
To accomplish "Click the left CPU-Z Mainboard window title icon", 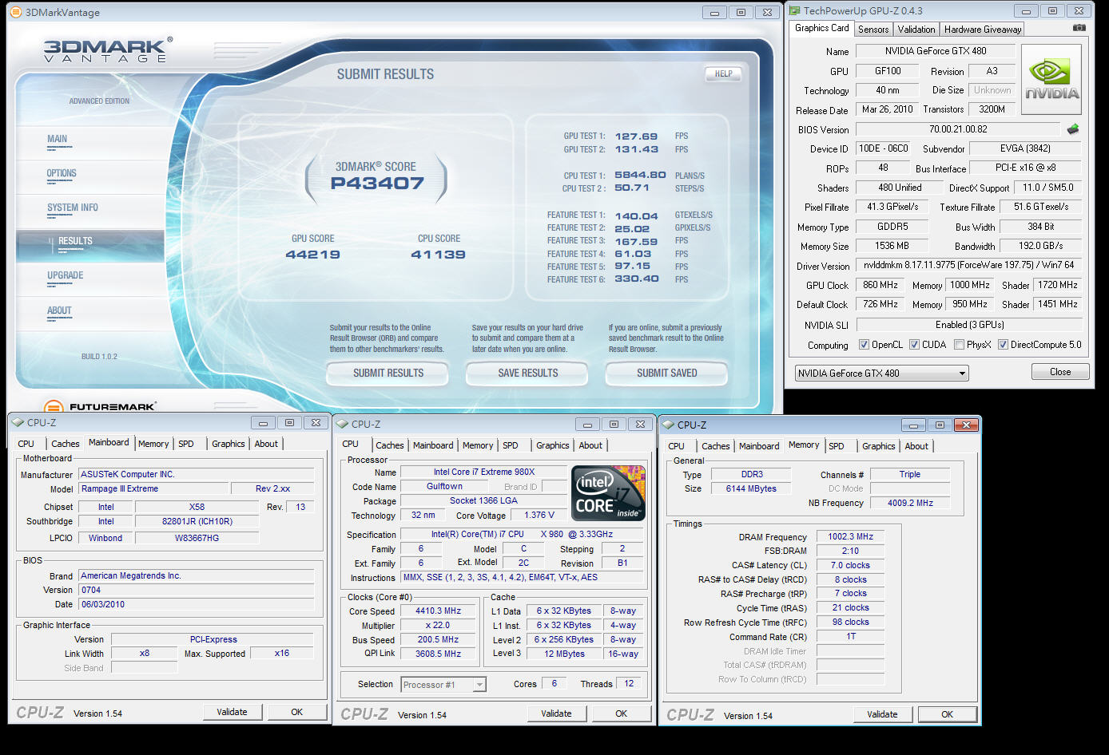I will pos(18,423).
